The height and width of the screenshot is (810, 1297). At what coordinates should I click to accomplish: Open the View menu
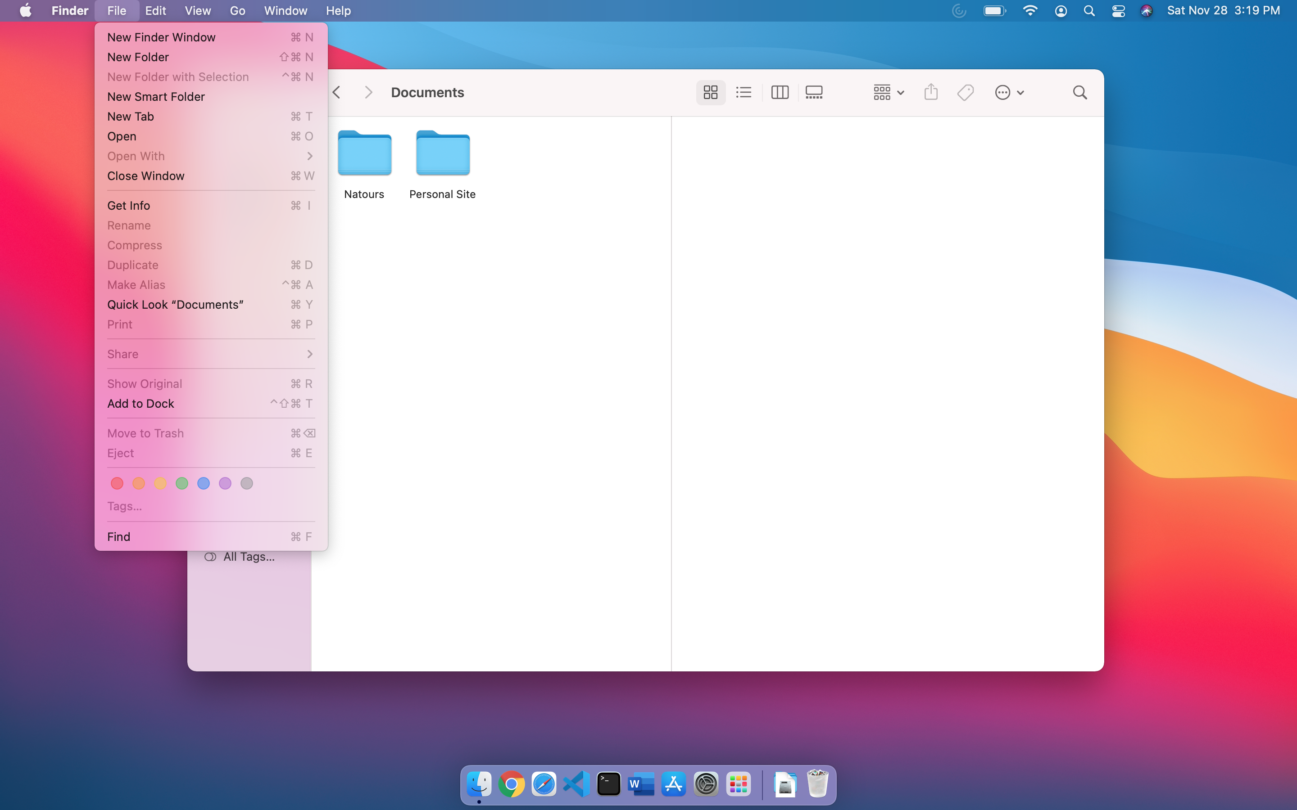click(197, 11)
